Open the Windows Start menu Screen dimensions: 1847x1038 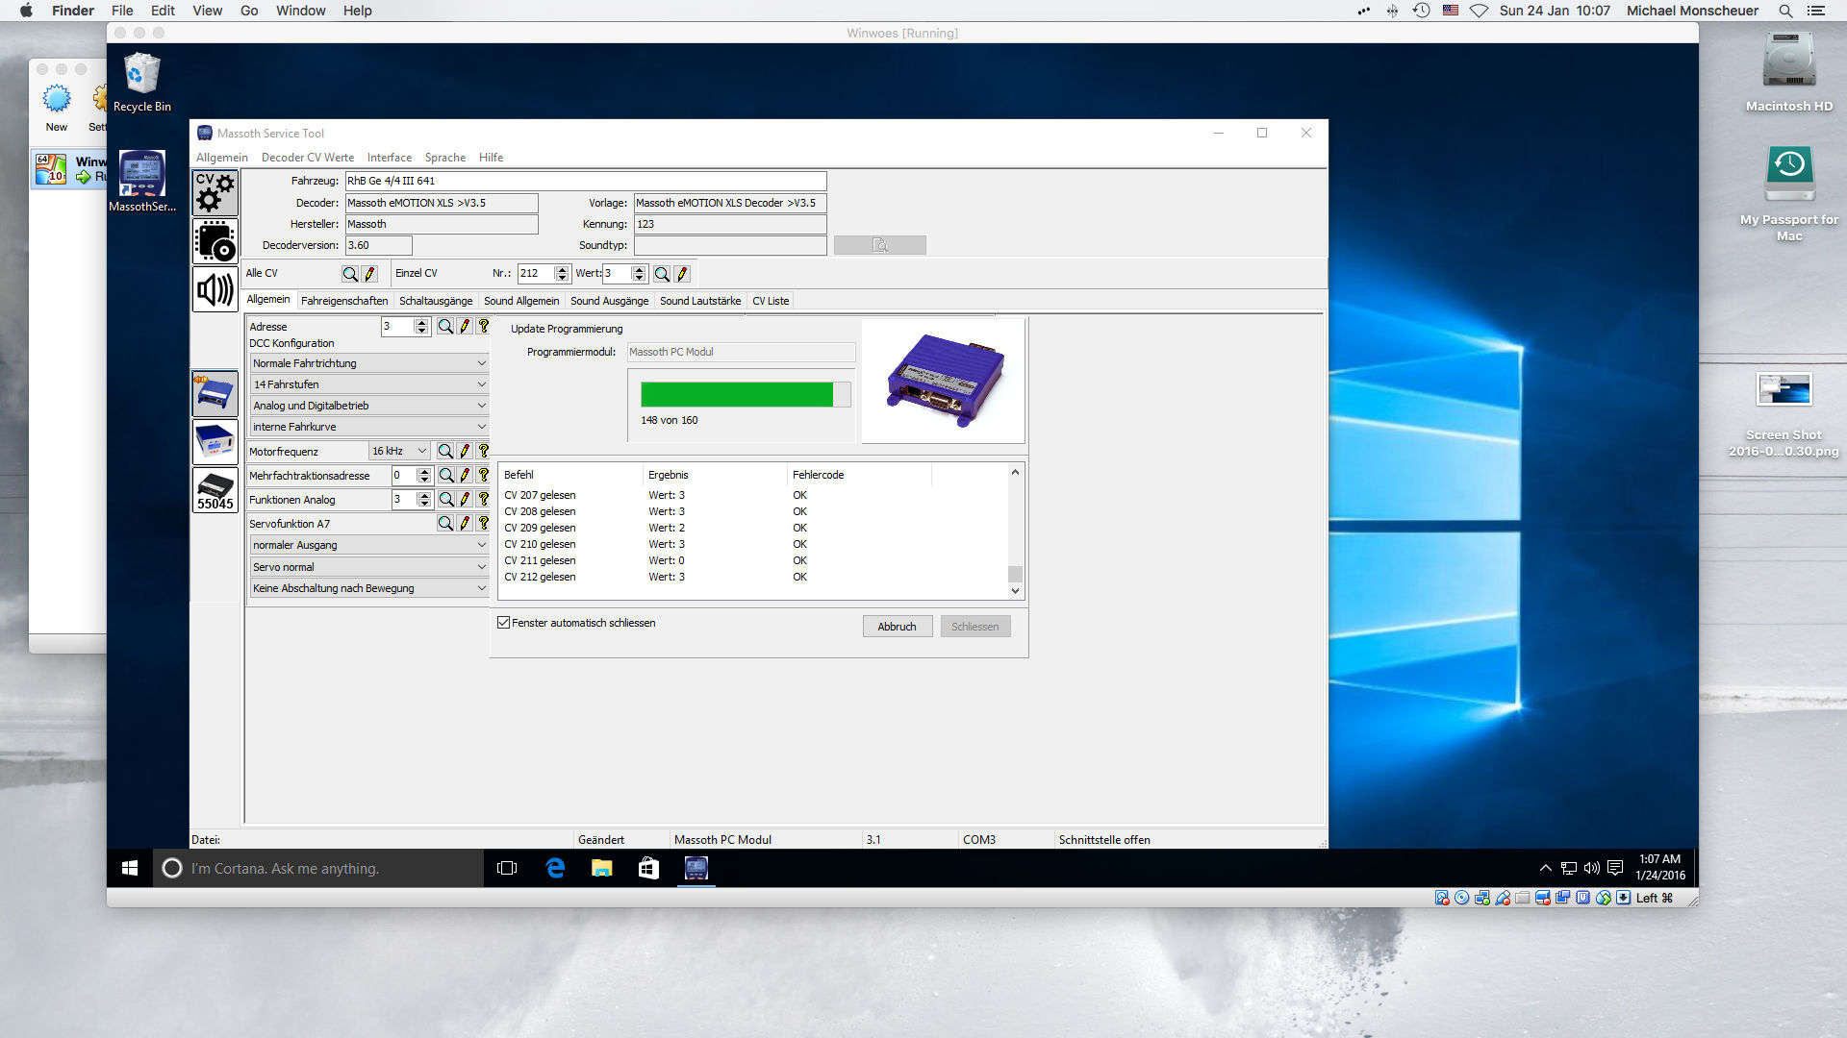[130, 868]
